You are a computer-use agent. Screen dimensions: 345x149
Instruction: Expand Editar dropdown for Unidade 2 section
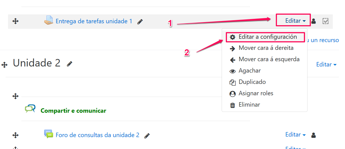tap(326, 65)
